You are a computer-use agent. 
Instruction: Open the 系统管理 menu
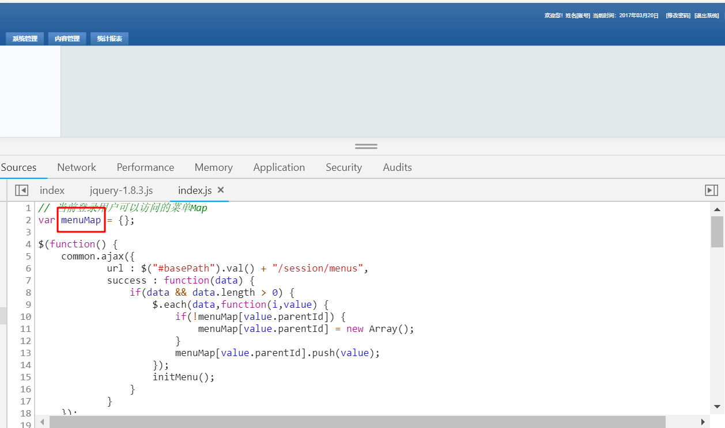point(25,39)
